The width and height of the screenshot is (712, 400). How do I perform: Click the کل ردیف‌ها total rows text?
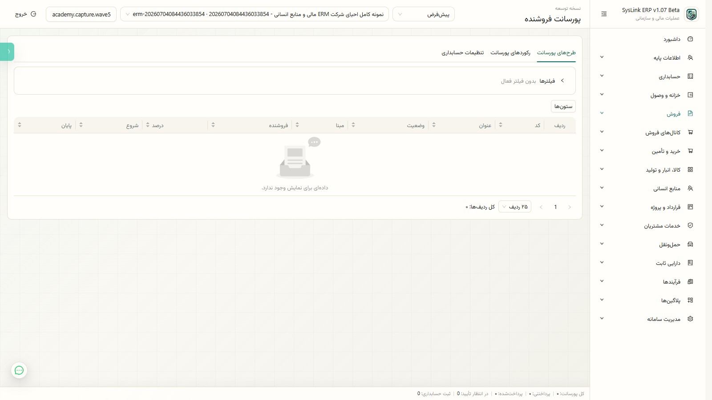480,207
